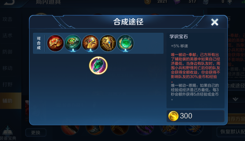
Task: Click the gold coin price icon
Action: (173, 116)
